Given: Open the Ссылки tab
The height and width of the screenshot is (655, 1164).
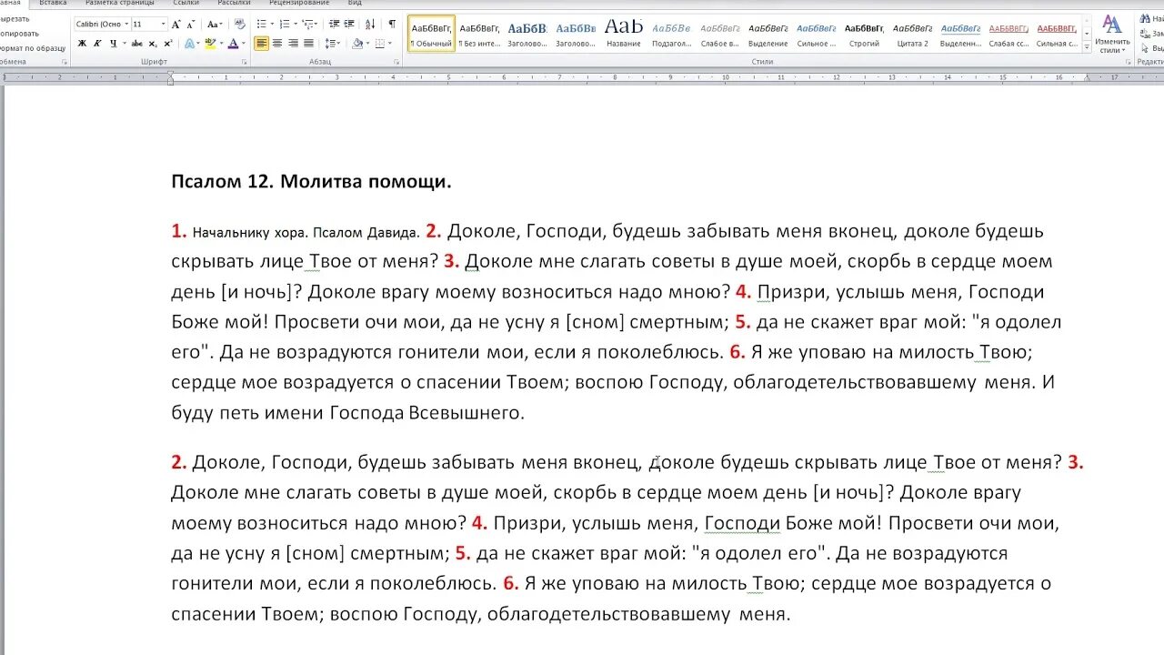Looking at the screenshot, I should pyautogui.click(x=186, y=3).
